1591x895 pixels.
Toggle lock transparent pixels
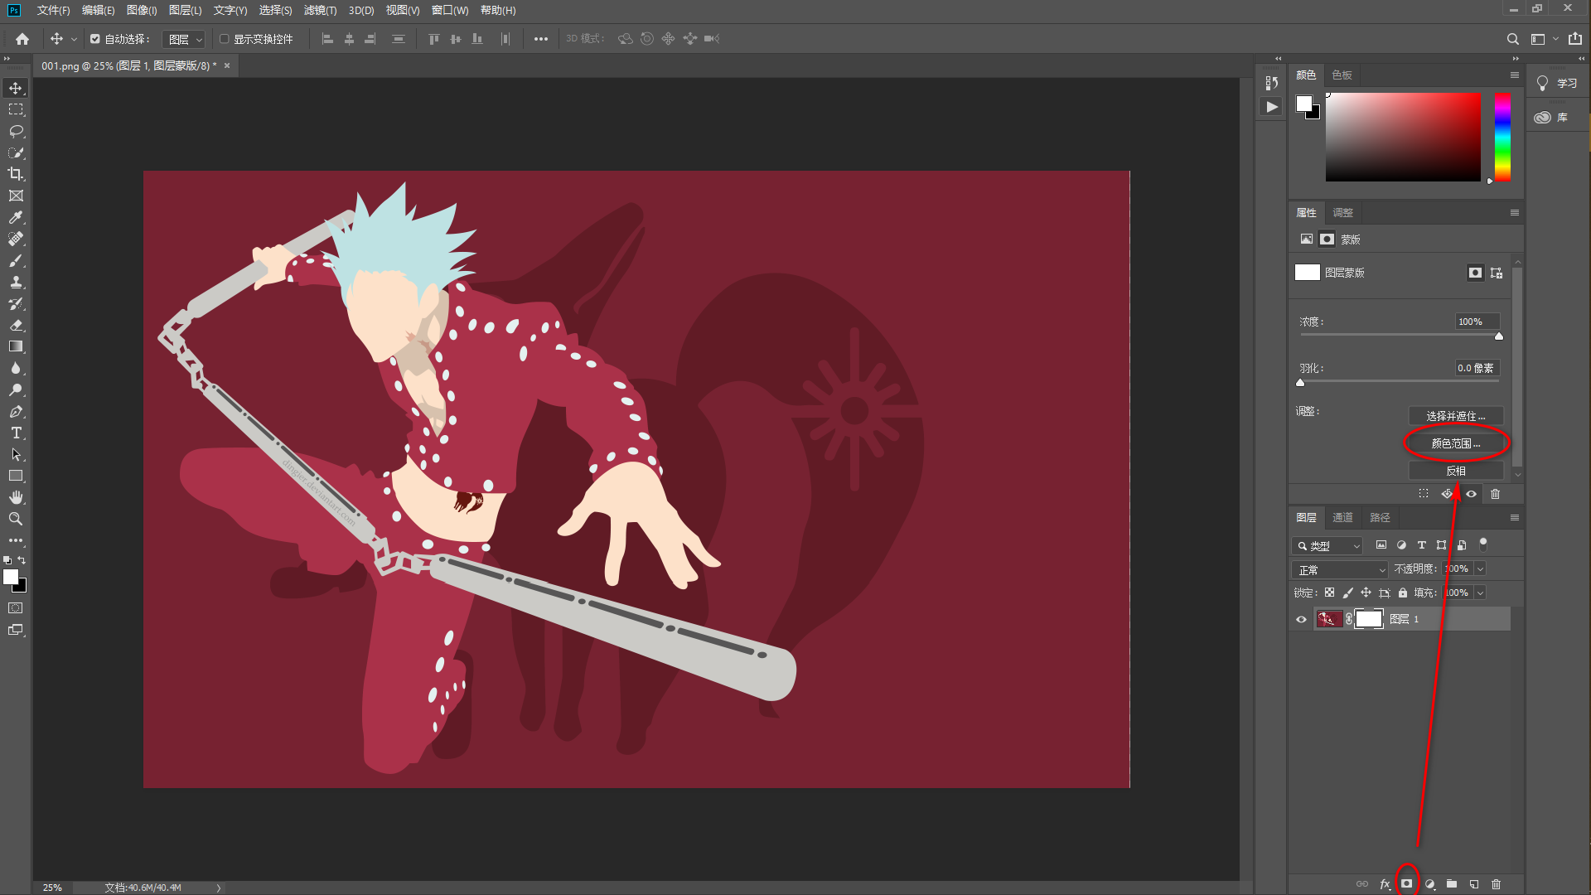tap(1329, 593)
